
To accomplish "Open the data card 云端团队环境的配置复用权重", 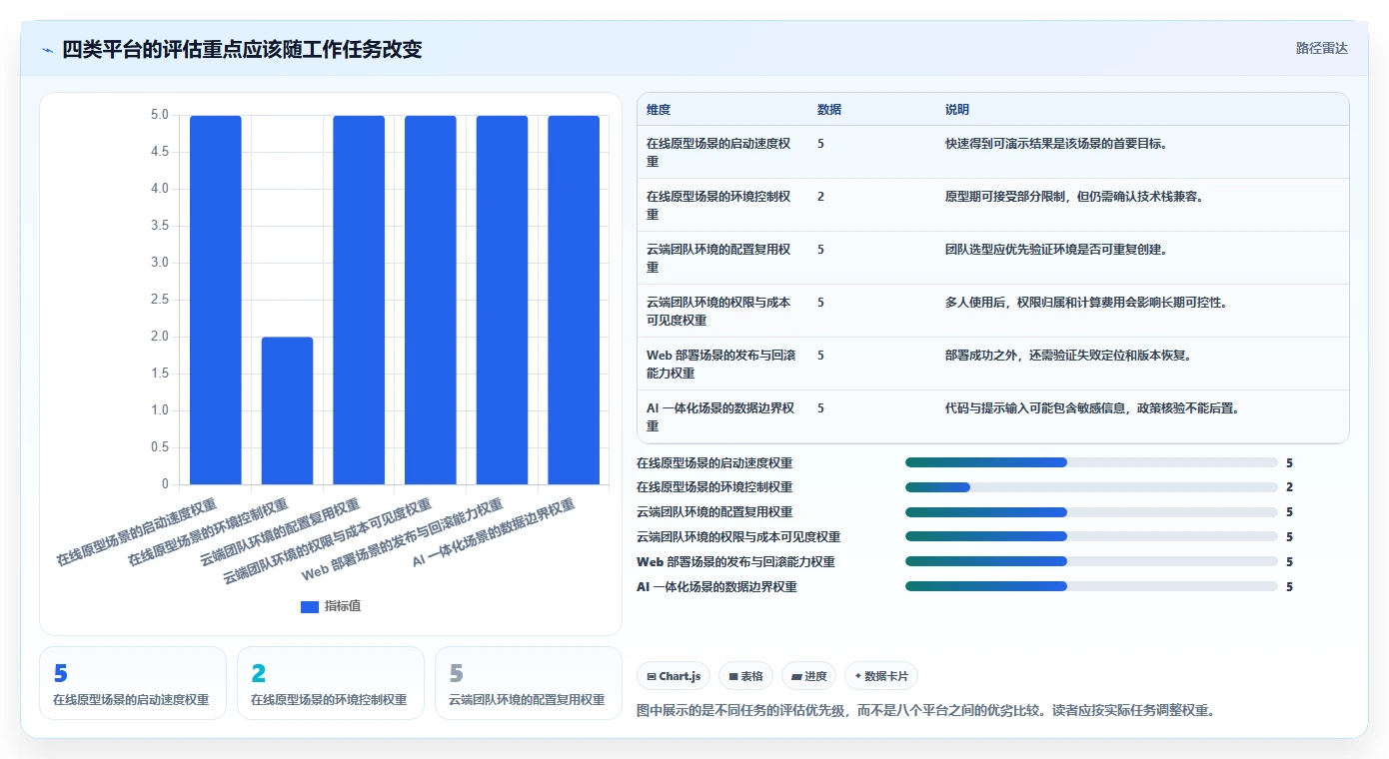I will pos(529,683).
